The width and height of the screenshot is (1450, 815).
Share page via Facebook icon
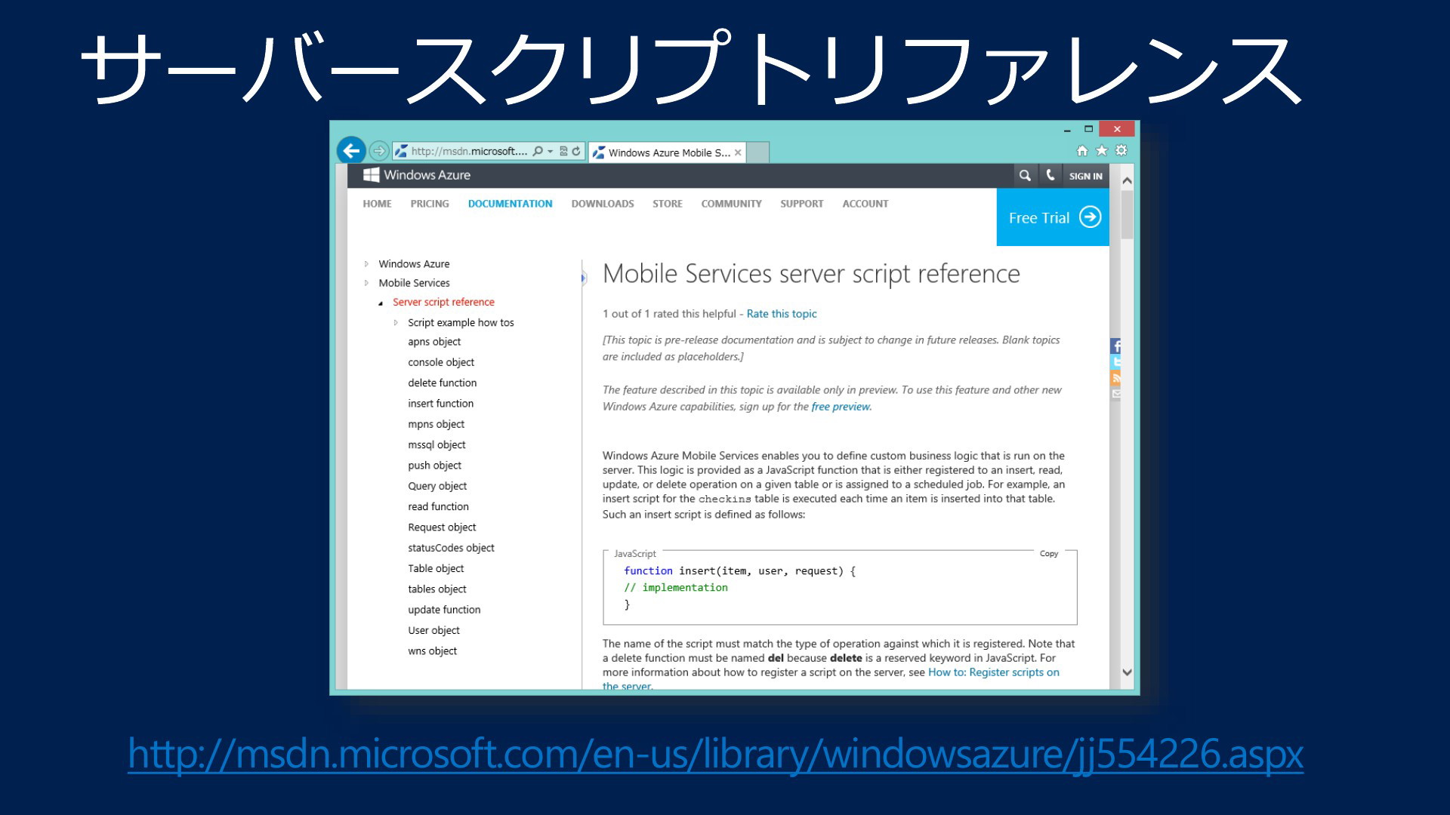tap(1115, 346)
